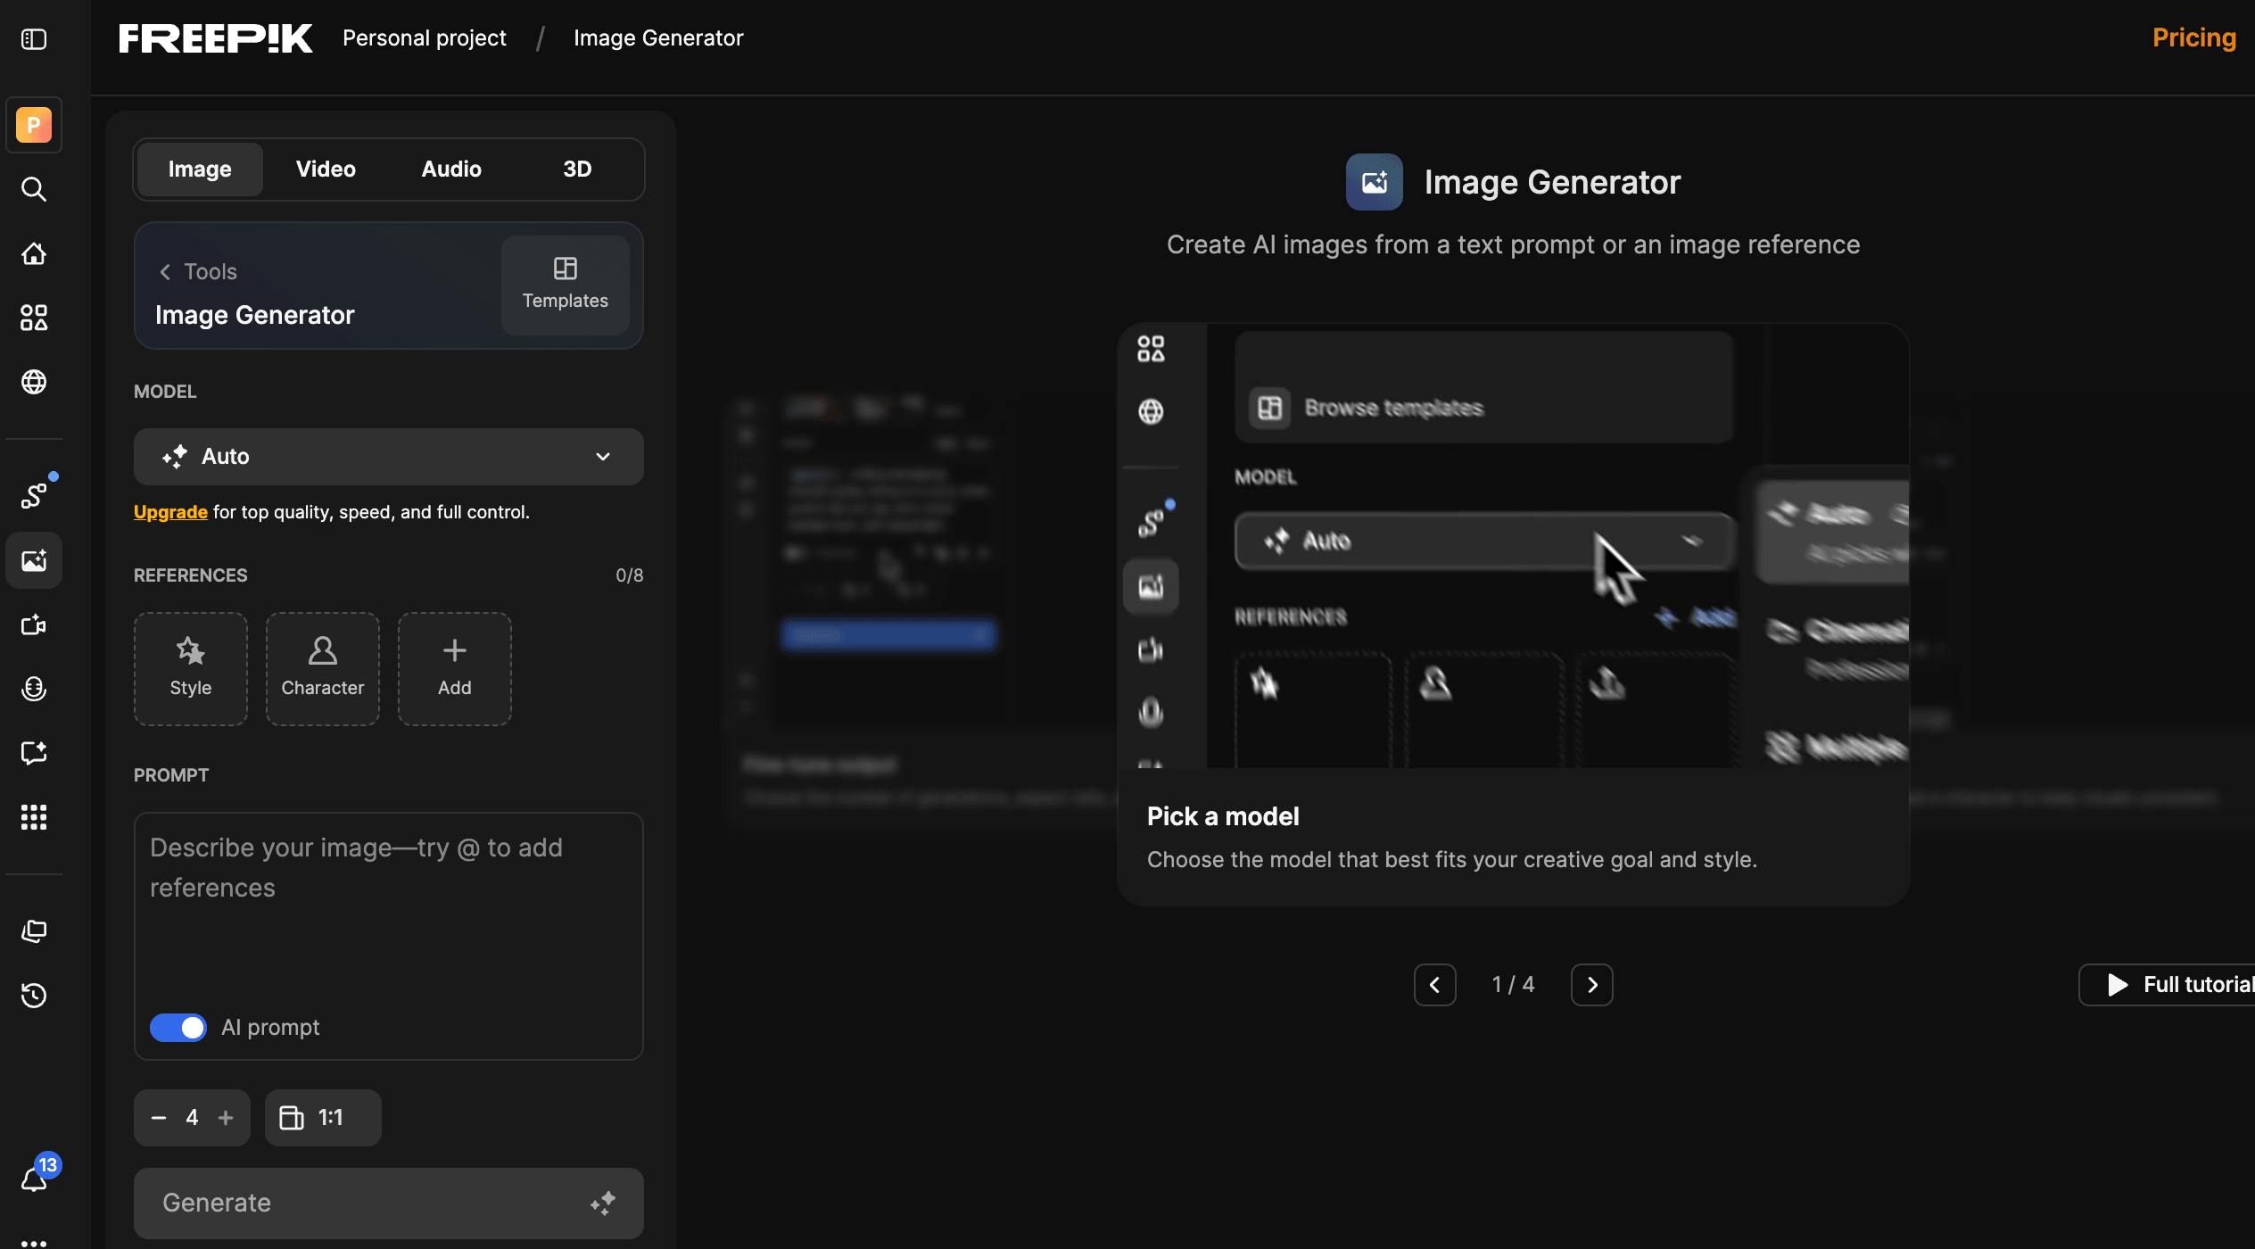Open the history clock icon
This screenshot has width=2255, height=1249.
34,995
